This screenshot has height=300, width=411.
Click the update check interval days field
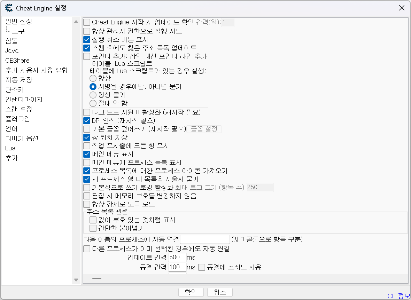click(228, 23)
